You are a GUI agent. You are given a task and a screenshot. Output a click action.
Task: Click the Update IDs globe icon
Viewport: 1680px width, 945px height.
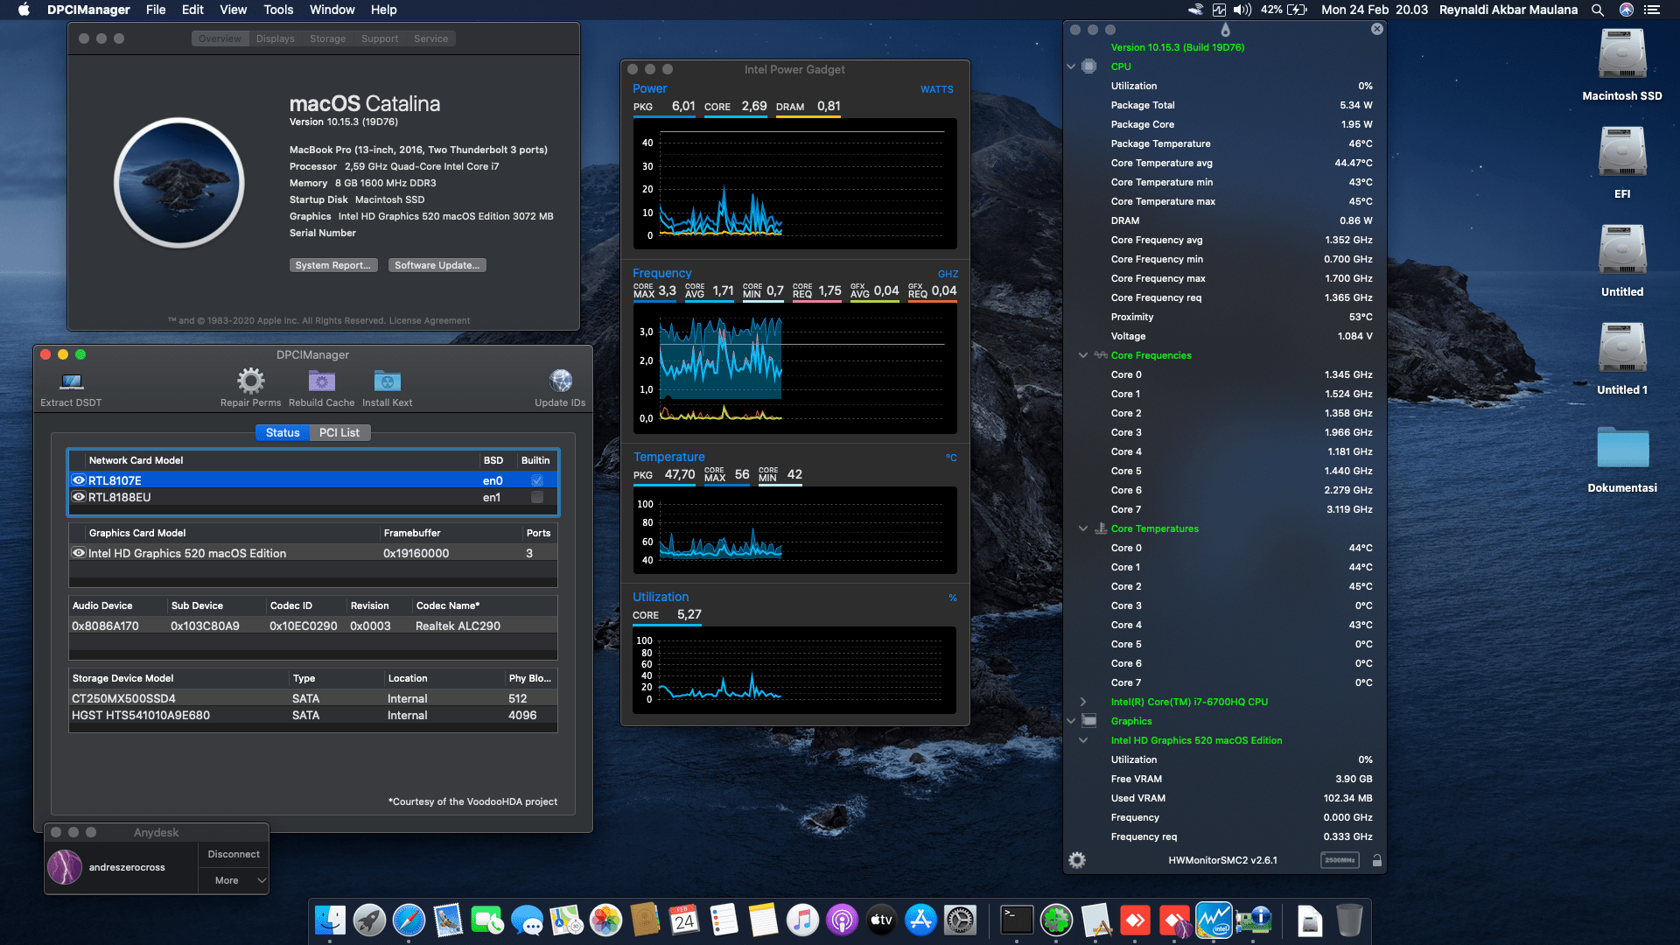click(x=560, y=381)
